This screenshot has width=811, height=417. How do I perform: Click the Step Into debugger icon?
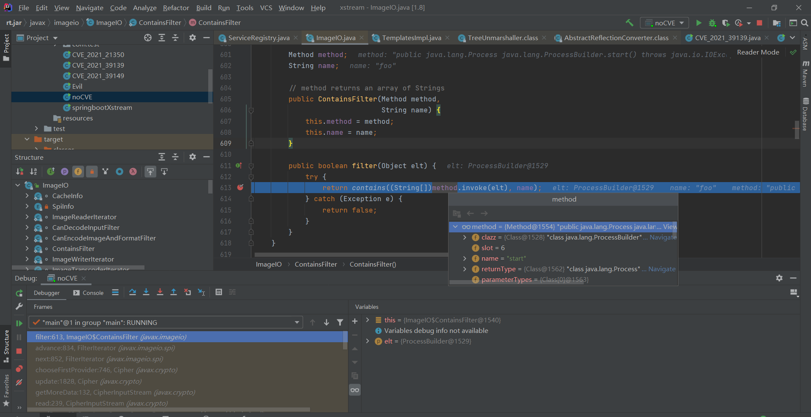point(147,292)
